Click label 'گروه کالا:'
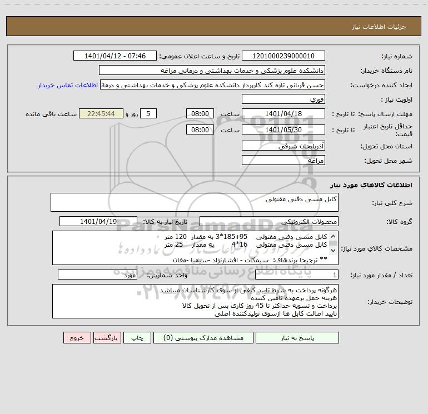Screen dimensions: 428x414 pos(400,222)
